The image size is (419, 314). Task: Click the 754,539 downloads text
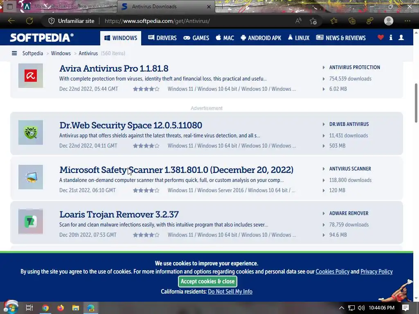(x=350, y=79)
